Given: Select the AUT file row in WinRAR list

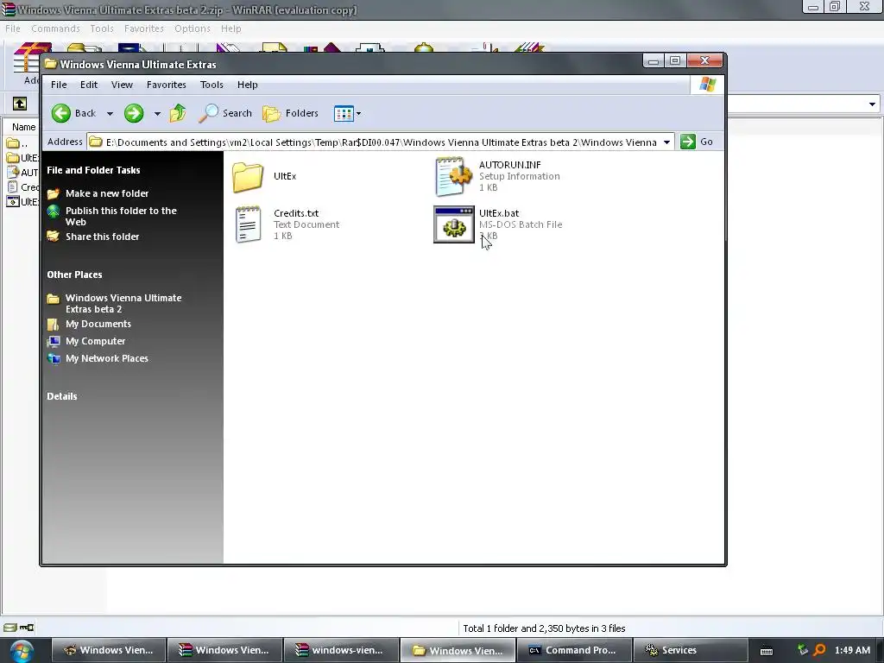Looking at the screenshot, I should (22, 173).
